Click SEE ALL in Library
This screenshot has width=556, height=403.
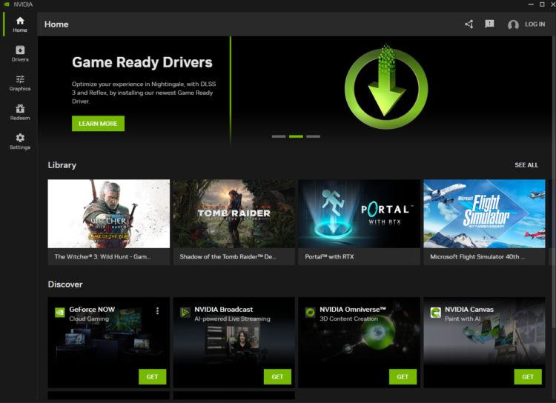point(526,164)
